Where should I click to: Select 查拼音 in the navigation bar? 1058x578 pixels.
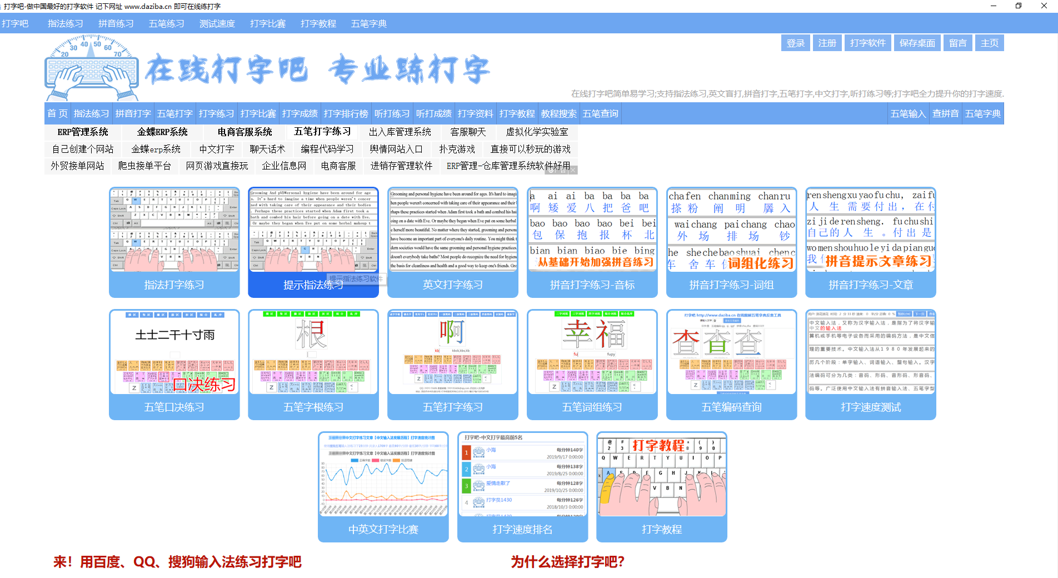click(x=945, y=113)
